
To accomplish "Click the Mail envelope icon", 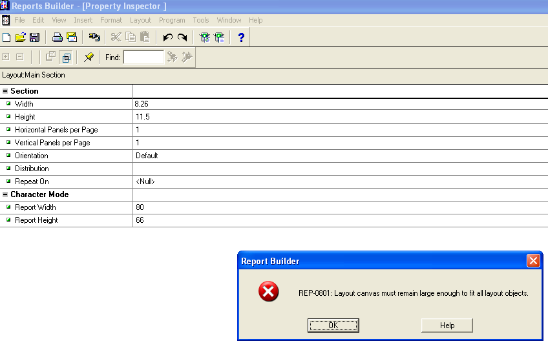I will click(72, 37).
